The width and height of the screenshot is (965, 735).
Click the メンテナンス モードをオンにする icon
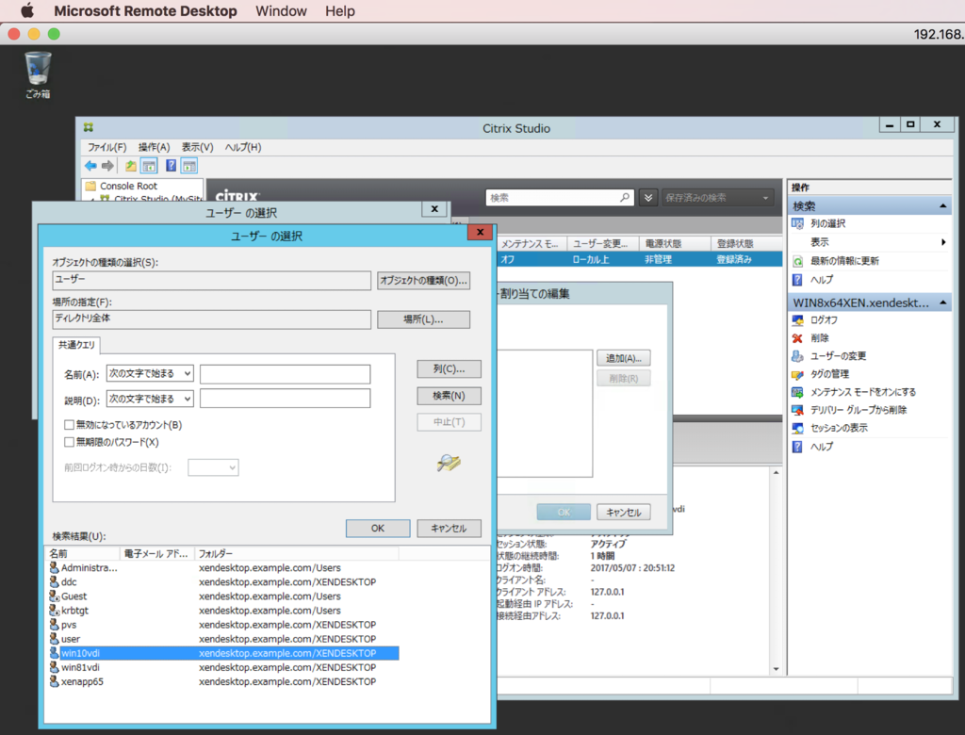(797, 392)
